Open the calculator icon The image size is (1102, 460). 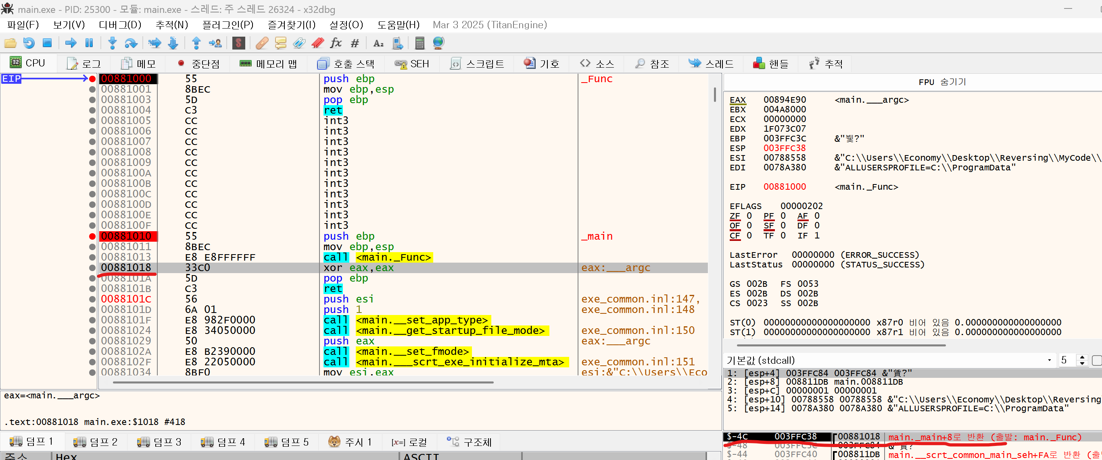pyautogui.click(x=420, y=43)
